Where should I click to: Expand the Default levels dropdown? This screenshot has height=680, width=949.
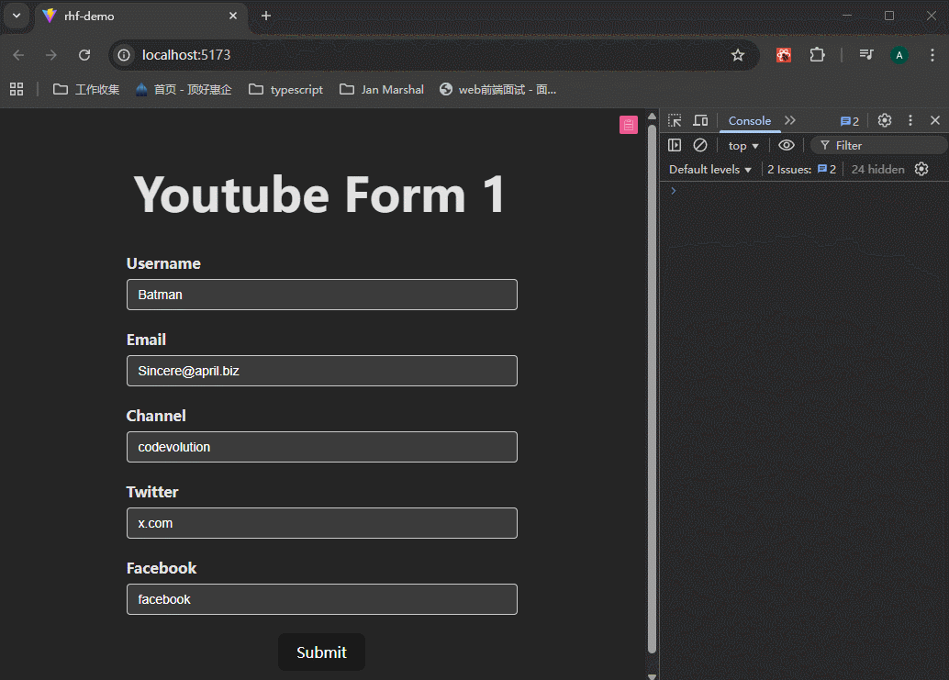[x=710, y=170]
